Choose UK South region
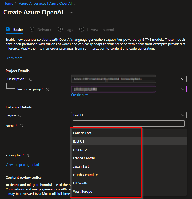The width and height of the screenshot is (192, 199). point(129,183)
